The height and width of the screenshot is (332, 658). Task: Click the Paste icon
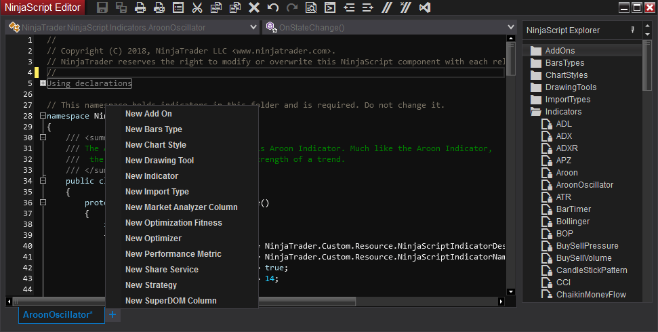point(235,7)
